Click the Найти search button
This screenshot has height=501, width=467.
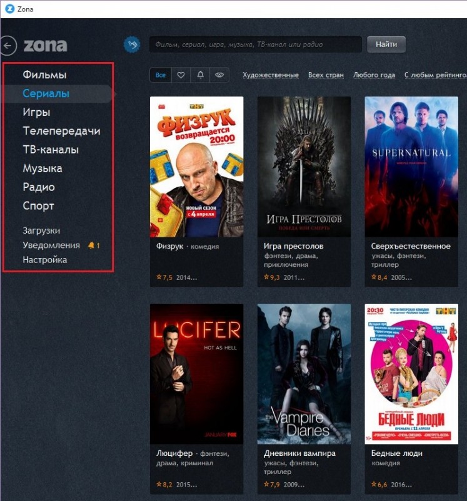click(x=386, y=44)
